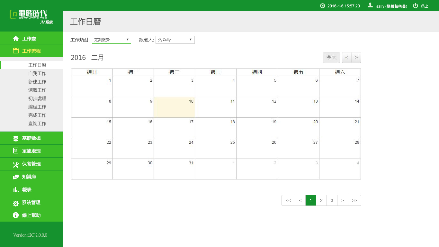
Task: Open the 工作類型 dropdown
Action: (111, 40)
